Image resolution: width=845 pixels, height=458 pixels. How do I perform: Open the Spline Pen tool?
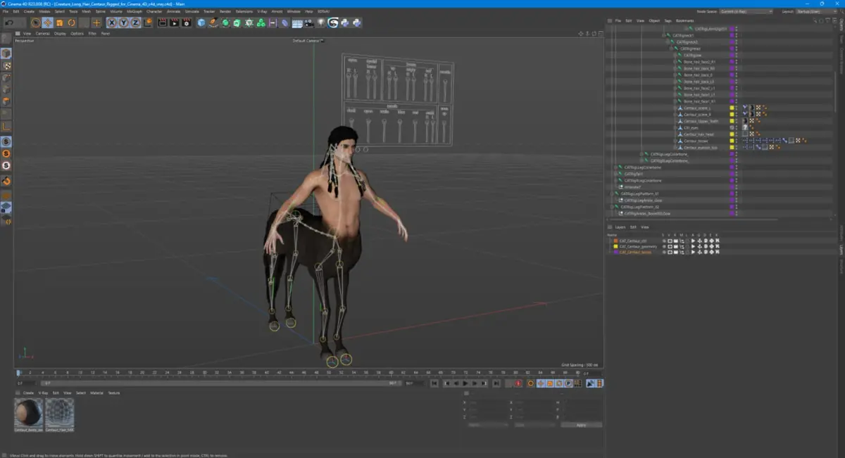213,23
